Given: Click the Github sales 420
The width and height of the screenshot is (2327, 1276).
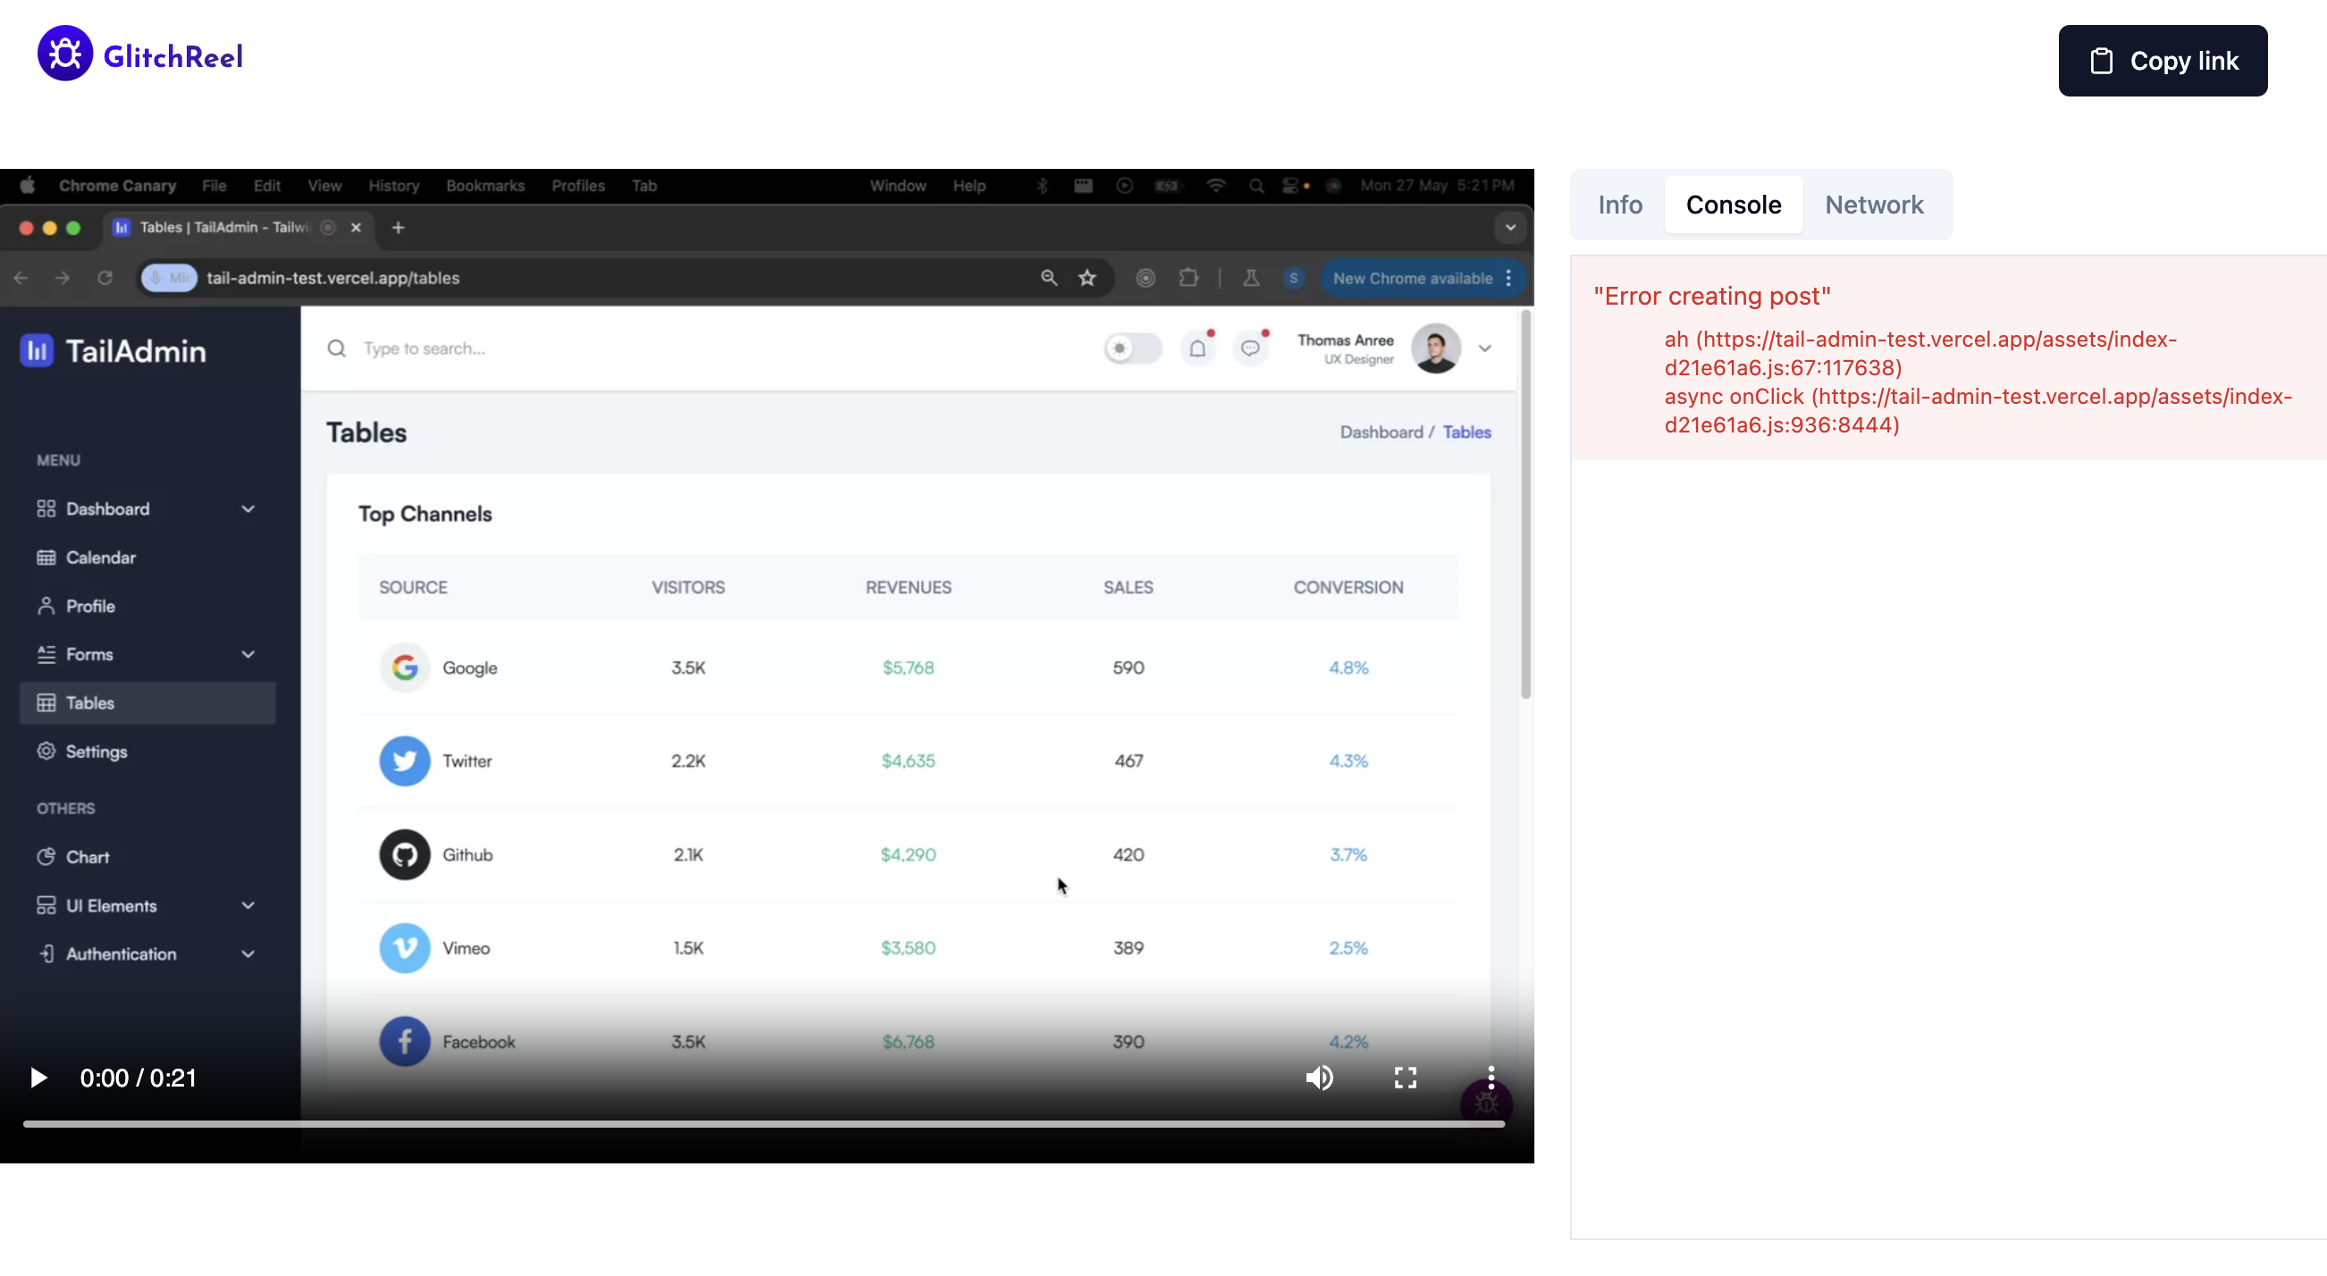Looking at the screenshot, I should coord(1129,854).
